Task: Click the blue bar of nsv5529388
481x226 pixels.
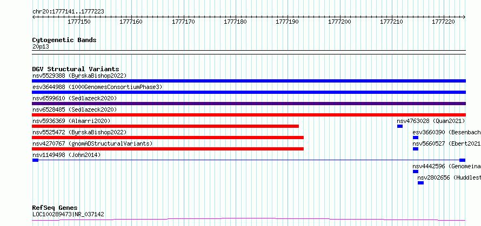Action: point(249,81)
